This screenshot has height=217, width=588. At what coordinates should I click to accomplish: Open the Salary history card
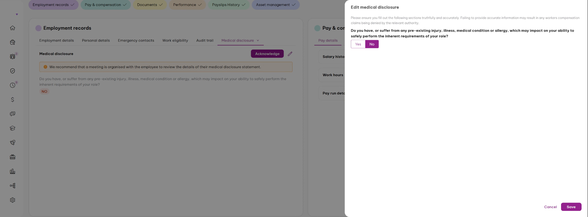[x=332, y=57]
